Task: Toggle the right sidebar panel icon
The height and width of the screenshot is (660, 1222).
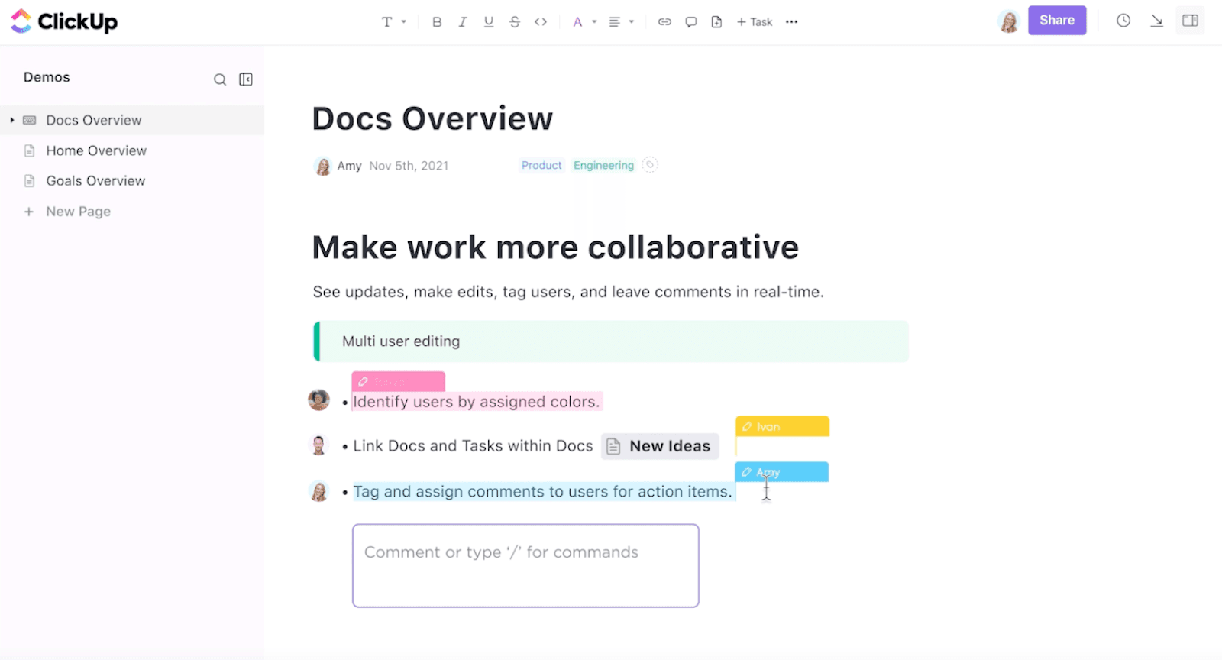Action: click(x=1190, y=21)
